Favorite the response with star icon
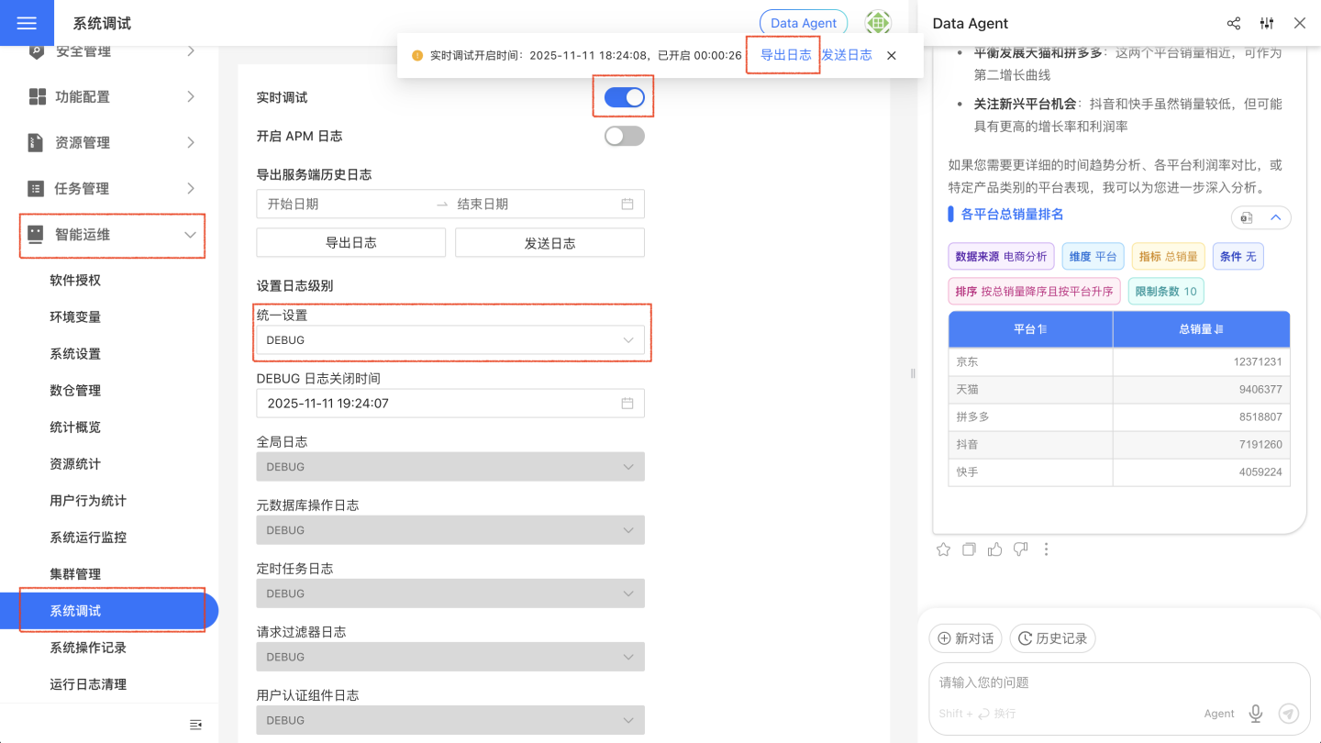The width and height of the screenshot is (1321, 743). pyautogui.click(x=943, y=549)
